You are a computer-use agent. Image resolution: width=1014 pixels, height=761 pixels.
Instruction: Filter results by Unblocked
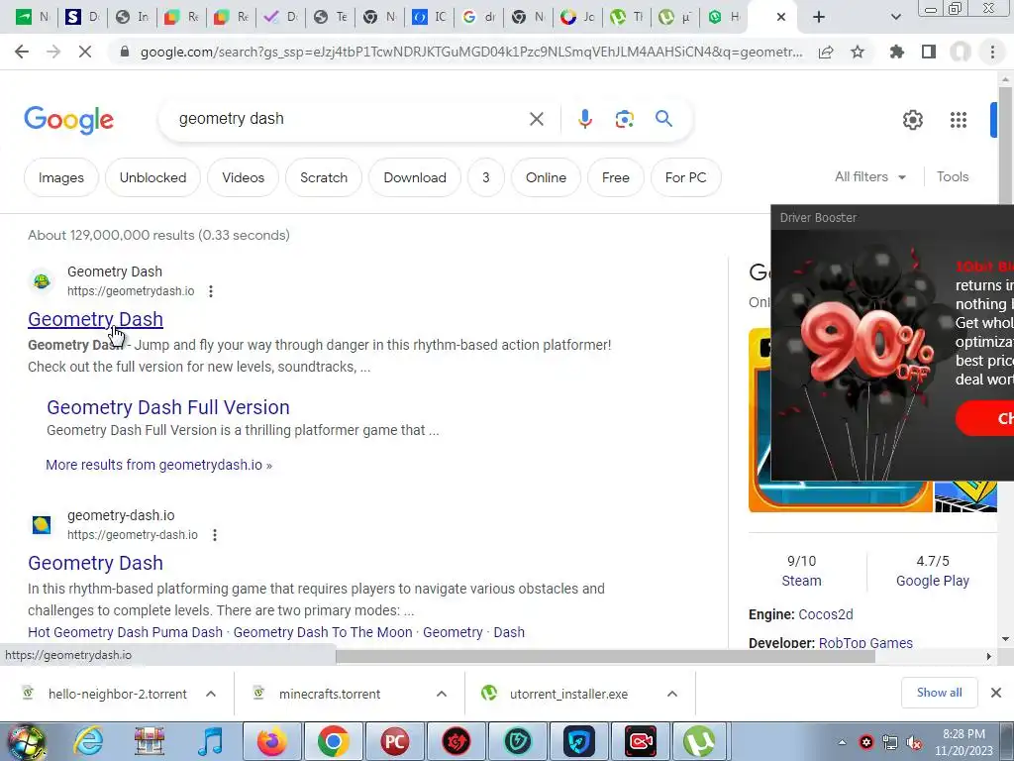152,177
